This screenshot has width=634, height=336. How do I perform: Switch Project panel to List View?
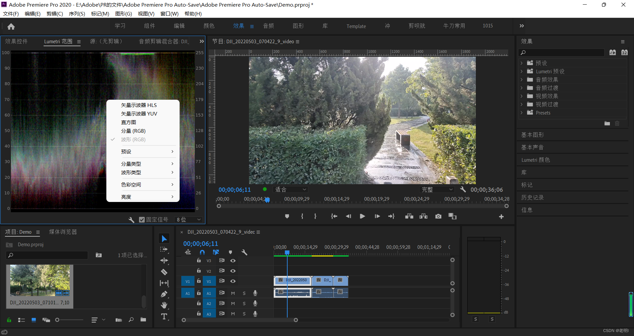pos(21,320)
